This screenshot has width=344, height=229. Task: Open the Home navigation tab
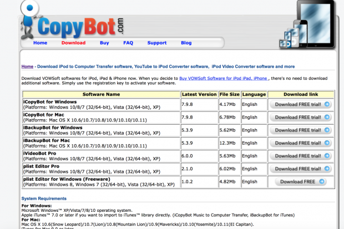click(x=40, y=43)
